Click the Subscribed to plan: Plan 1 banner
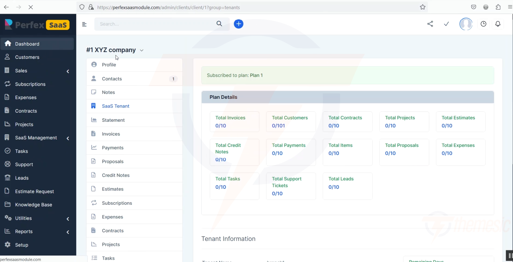 (x=348, y=75)
